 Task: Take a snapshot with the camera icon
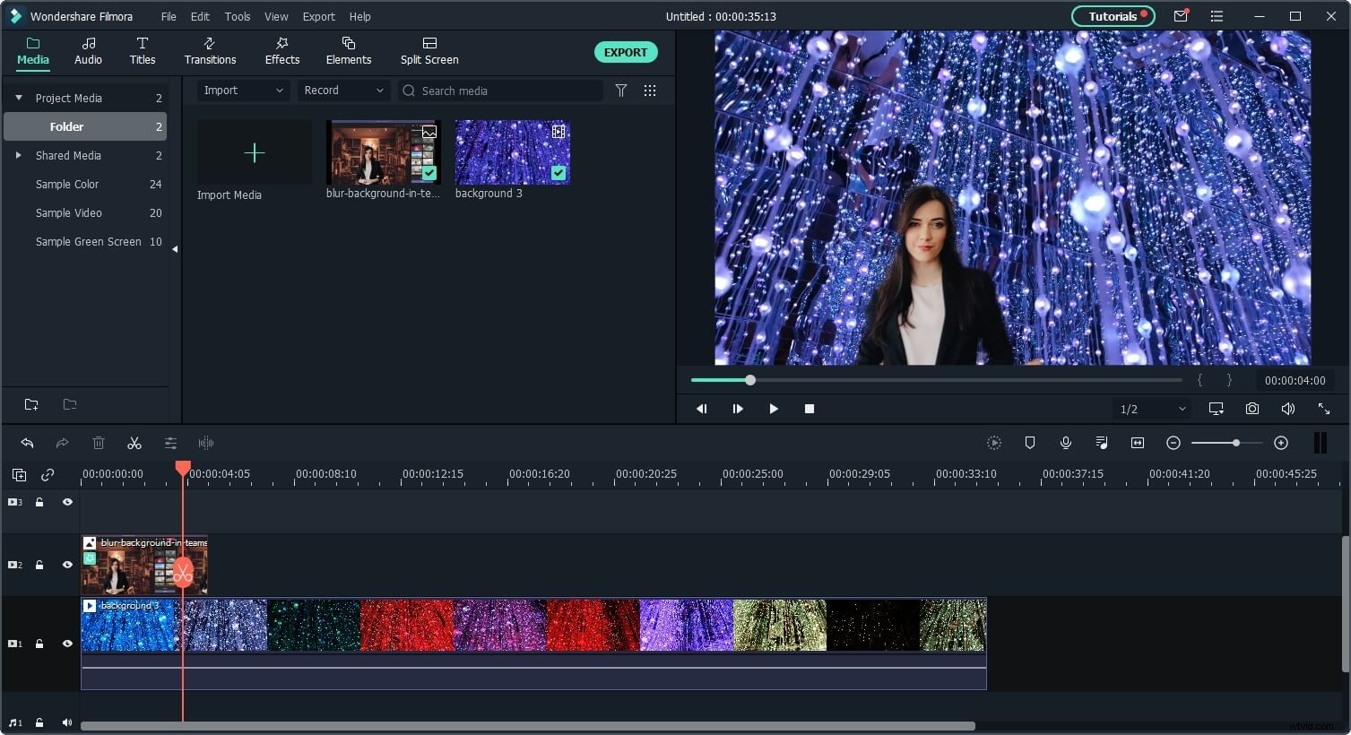pyautogui.click(x=1251, y=409)
